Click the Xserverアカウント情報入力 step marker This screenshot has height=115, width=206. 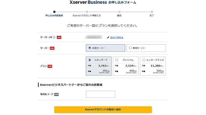87,12
